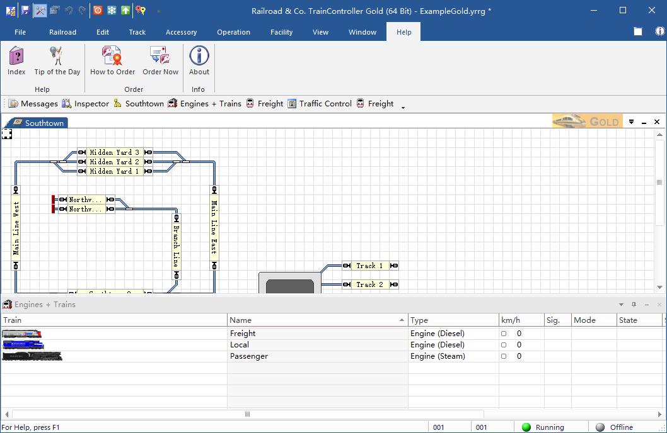
Task: Click the Name column sort arrow
Action: click(402, 320)
